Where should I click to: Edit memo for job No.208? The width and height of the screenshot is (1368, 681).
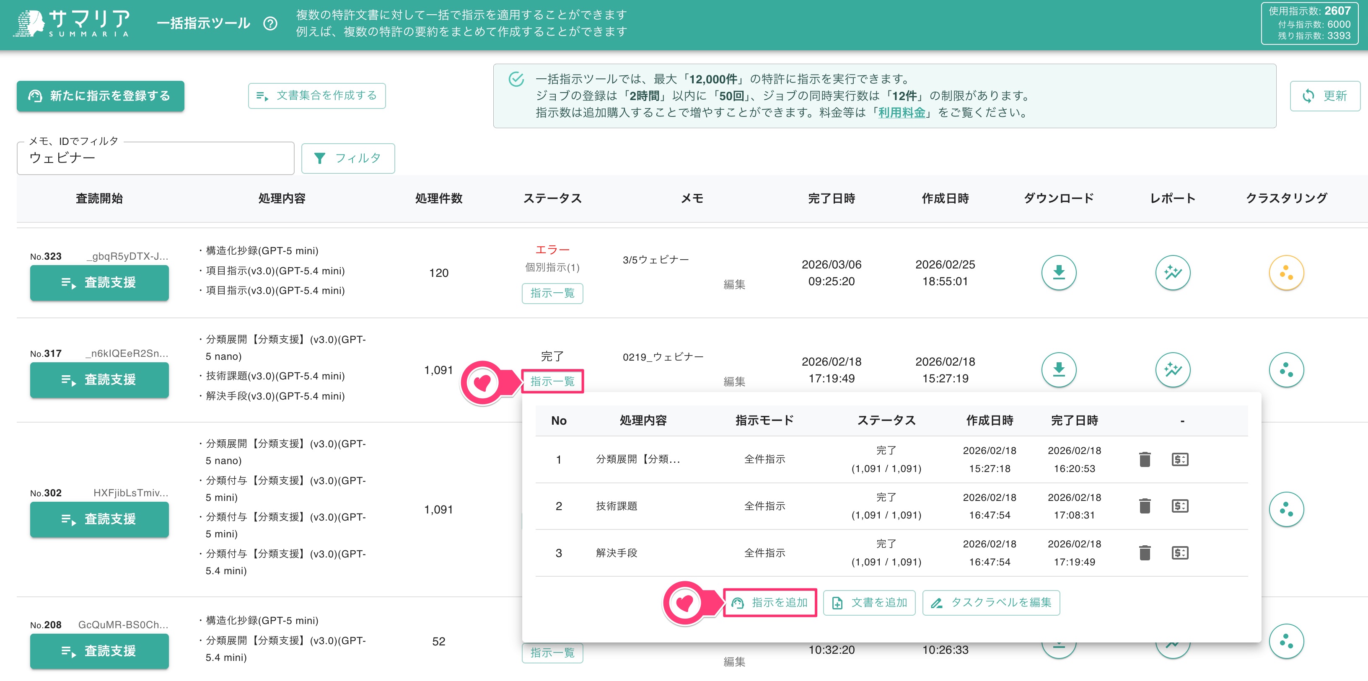734,662
